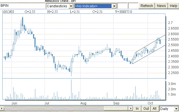Click the Jun month label
This screenshot has height=112, width=179.
click(14, 103)
